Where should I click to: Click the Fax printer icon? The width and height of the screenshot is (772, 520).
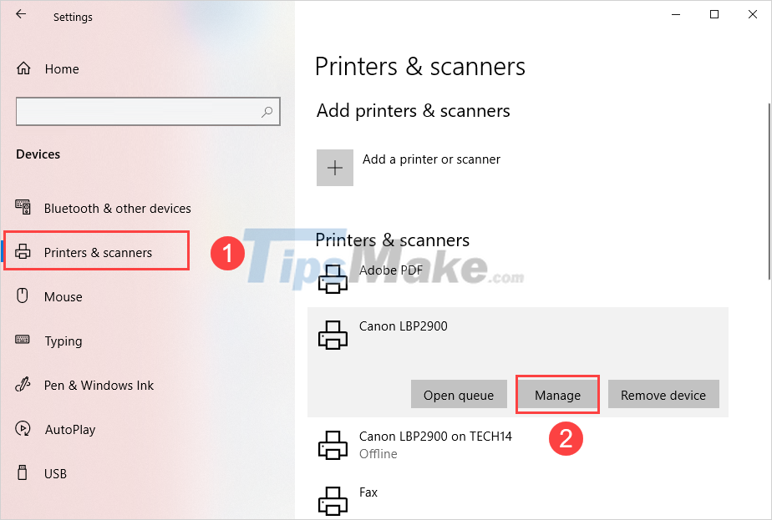333,501
